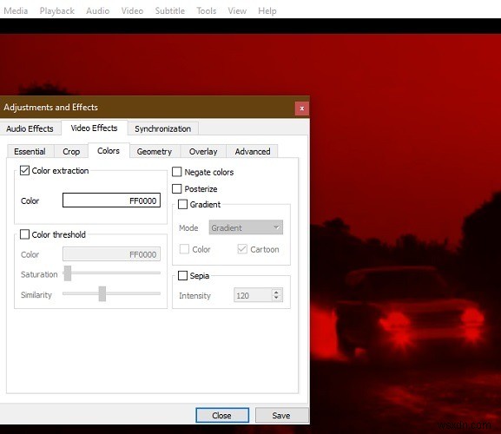
Task: Open the Media menu
Action: [x=16, y=11]
